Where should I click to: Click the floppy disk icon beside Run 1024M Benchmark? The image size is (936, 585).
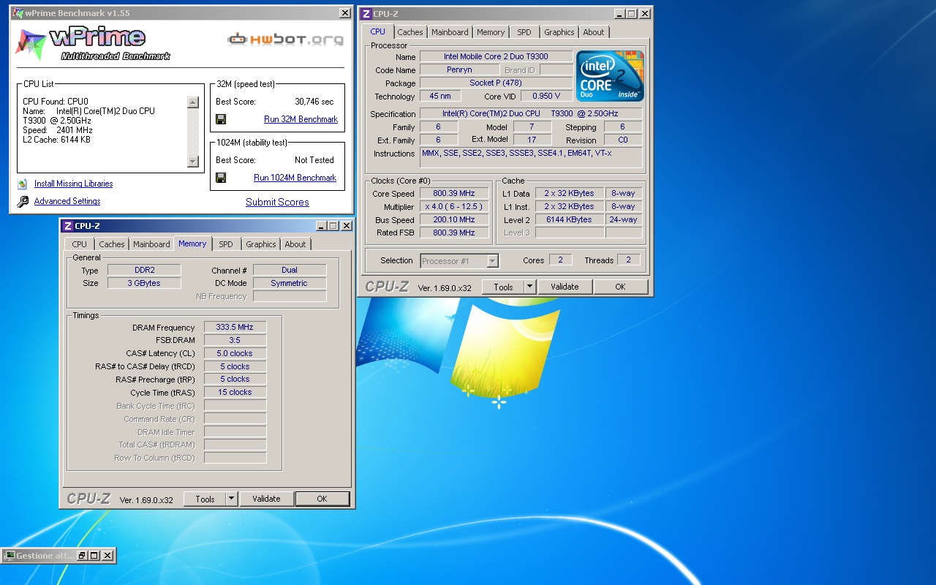click(x=221, y=178)
